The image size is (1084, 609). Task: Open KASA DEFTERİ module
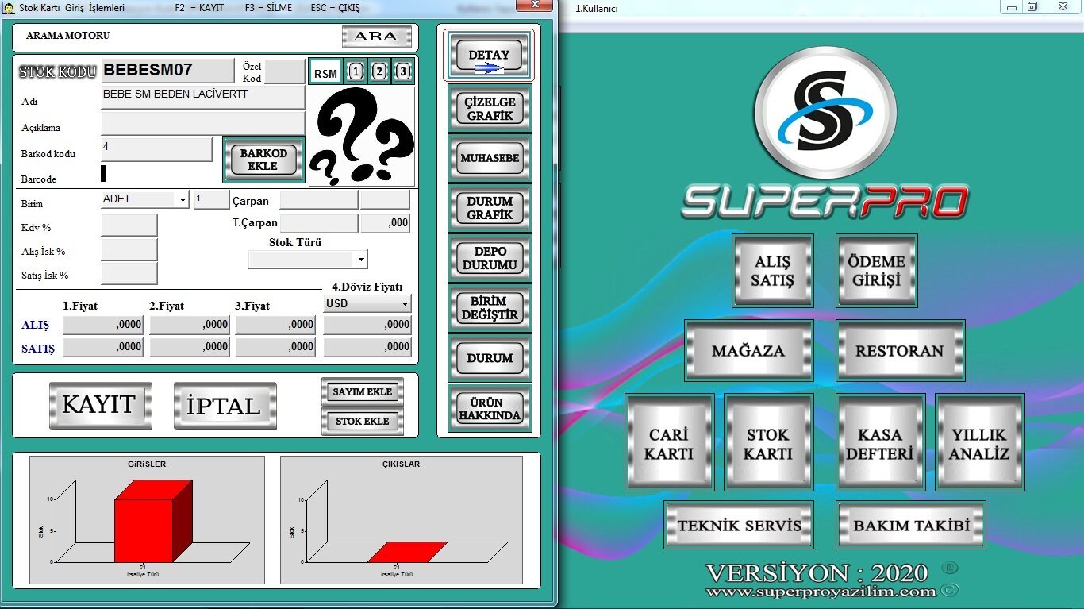880,442
